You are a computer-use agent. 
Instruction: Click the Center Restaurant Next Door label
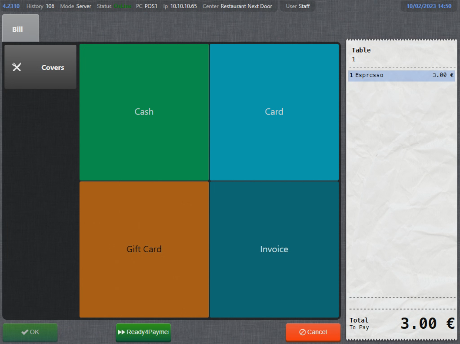click(x=237, y=6)
